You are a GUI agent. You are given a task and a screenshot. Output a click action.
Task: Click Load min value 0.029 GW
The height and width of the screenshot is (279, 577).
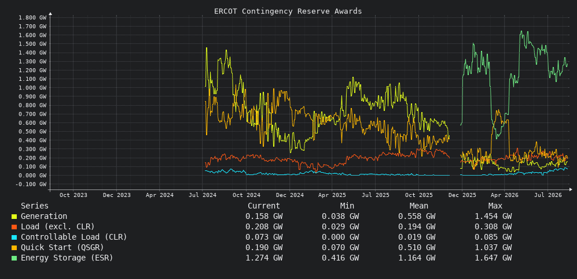coord(340,227)
